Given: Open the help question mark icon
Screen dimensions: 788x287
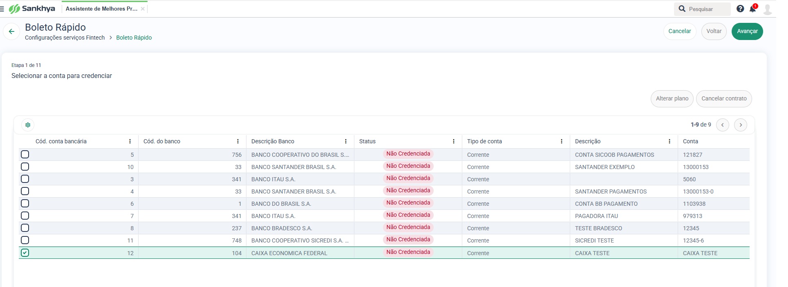Looking at the screenshot, I should click(x=740, y=9).
